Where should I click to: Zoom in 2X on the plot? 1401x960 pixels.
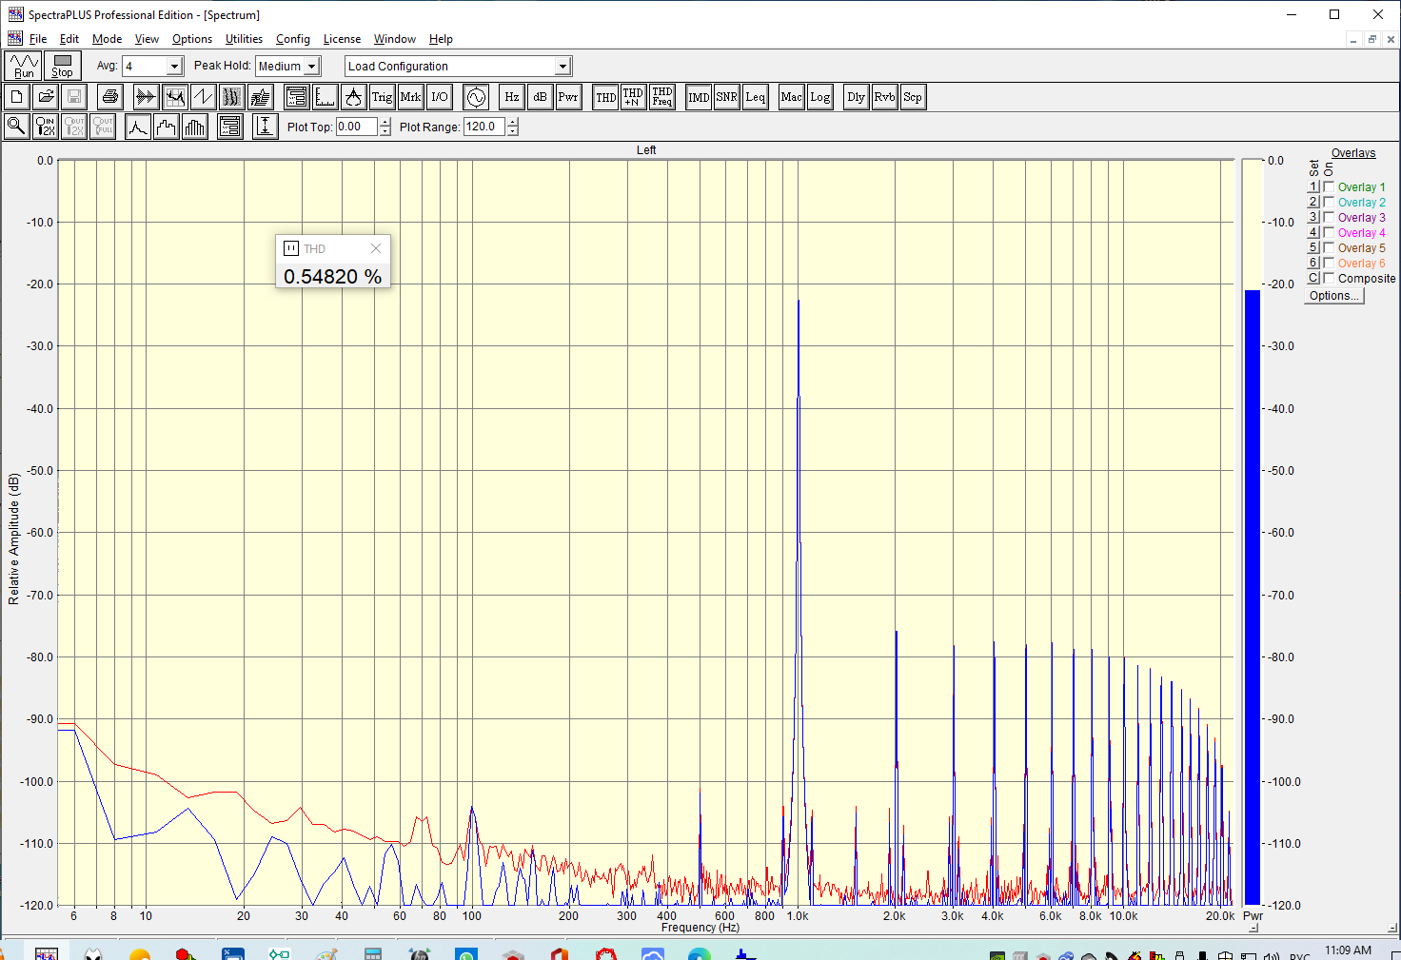pyautogui.click(x=45, y=127)
